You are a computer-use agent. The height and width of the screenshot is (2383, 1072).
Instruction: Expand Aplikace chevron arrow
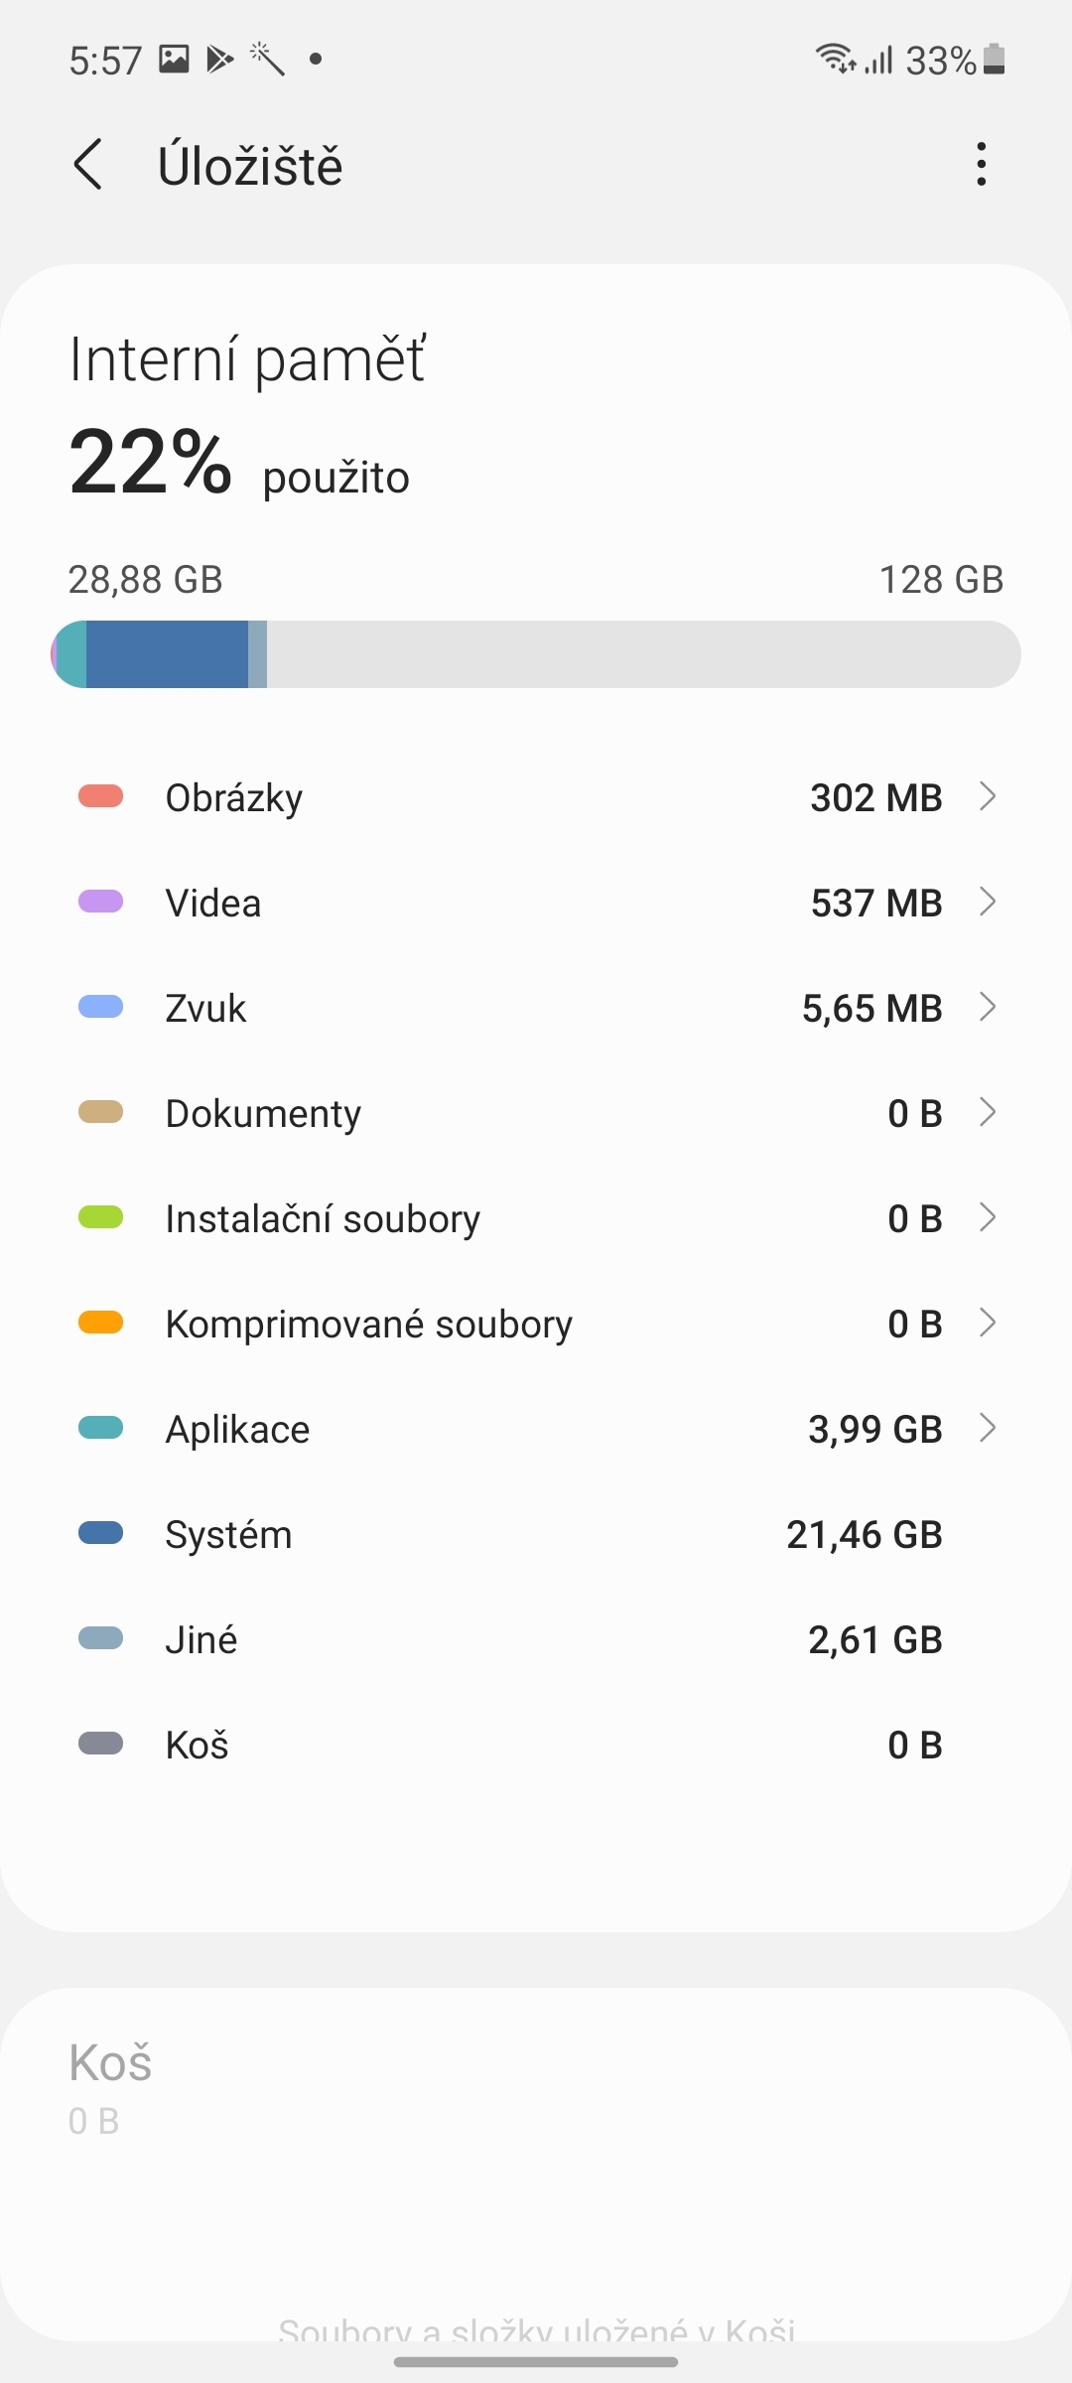point(987,1428)
